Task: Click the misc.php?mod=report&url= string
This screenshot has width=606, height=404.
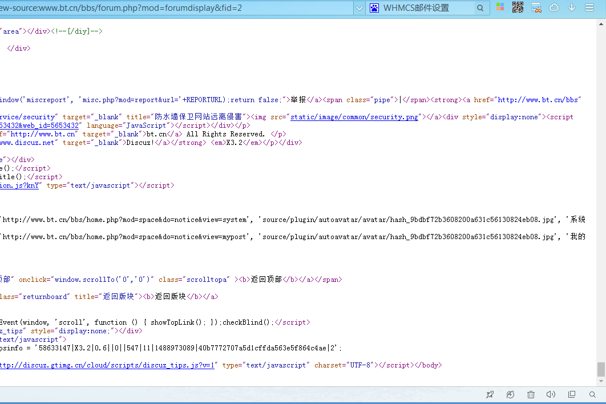Action: coord(130,100)
